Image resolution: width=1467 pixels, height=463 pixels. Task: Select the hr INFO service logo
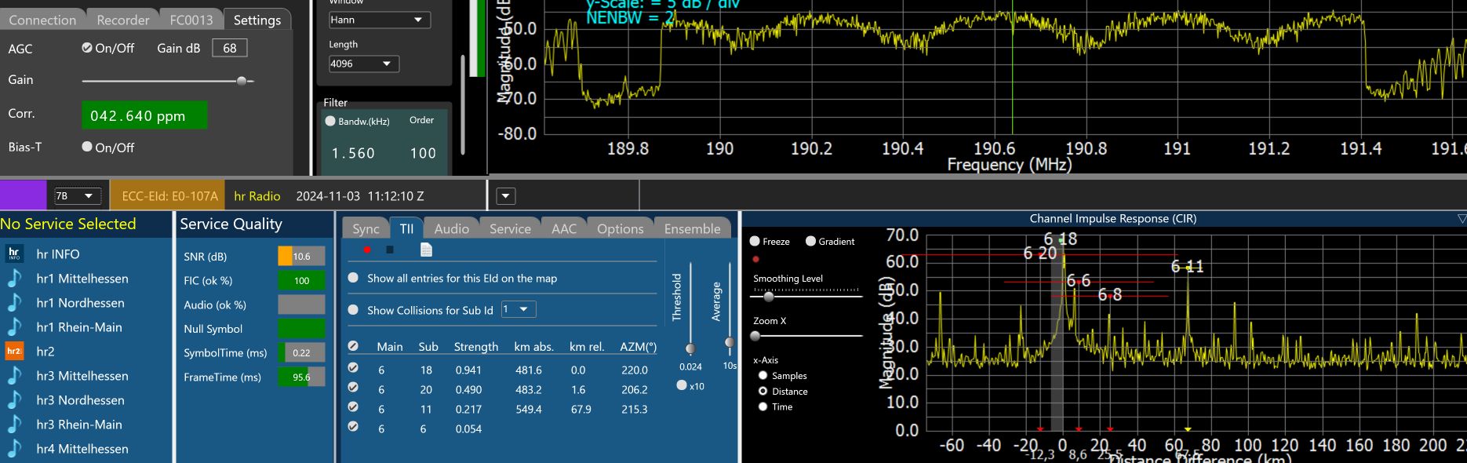(x=15, y=253)
